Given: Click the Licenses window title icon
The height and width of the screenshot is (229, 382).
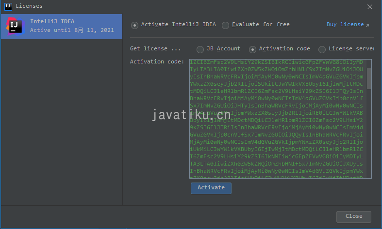Looking at the screenshot, I should tap(8, 6).
